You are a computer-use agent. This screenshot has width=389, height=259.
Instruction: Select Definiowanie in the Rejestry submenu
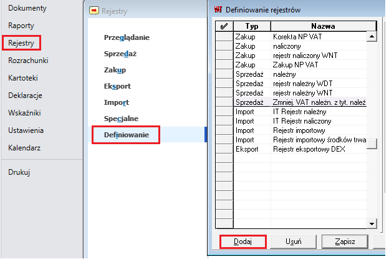pos(127,135)
